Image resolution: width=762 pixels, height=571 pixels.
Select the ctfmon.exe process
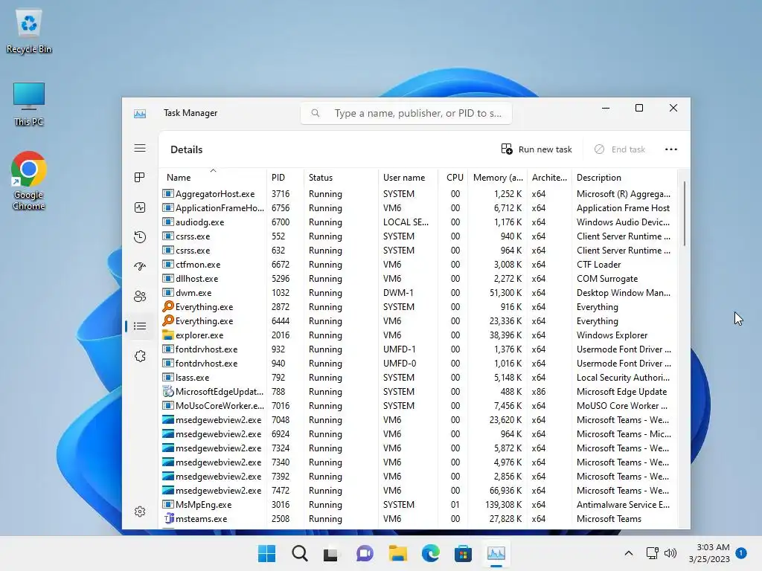[418, 265]
